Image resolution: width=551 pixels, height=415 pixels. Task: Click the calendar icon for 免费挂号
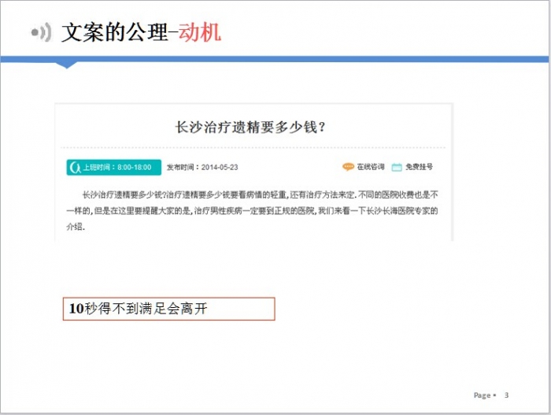[397, 167]
